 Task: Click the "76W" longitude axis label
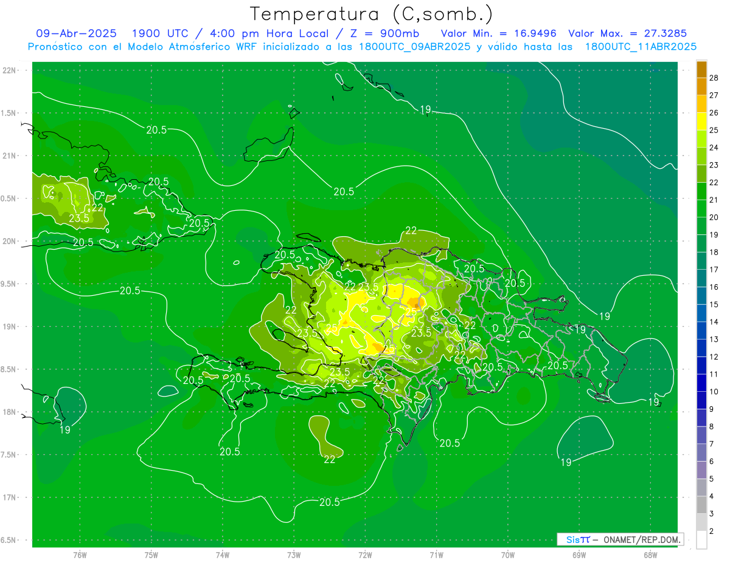[x=80, y=555]
